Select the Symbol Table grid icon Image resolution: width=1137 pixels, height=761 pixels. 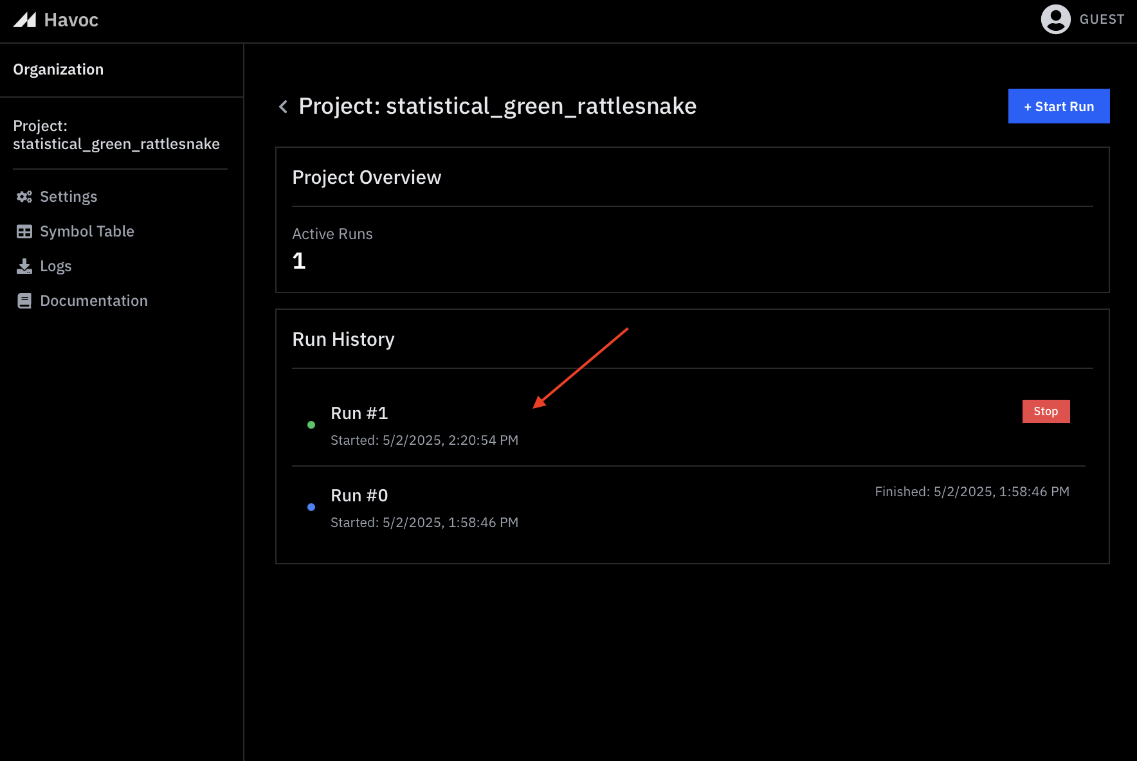click(x=24, y=231)
